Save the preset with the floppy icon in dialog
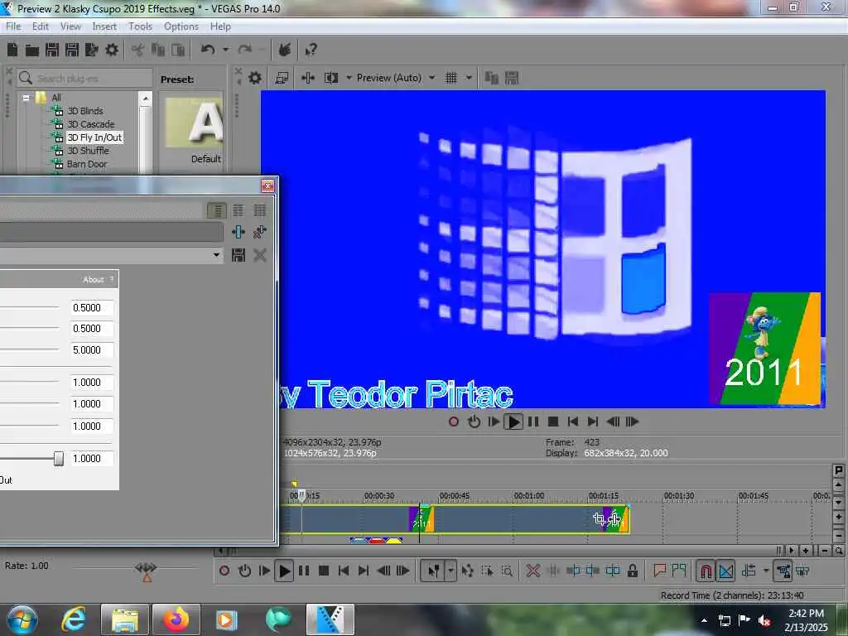The image size is (848, 636). [x=238, y=255]
